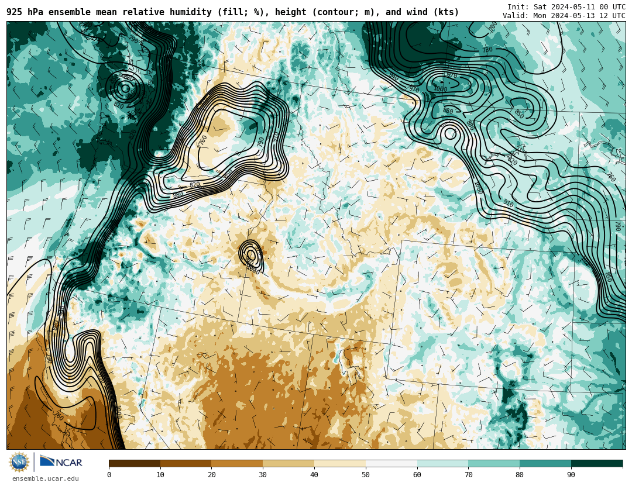Pick the 90–100% darkest green colorbar segment
Image resolution: width=632 pixels, height=486 pixels.
[597, 463]
